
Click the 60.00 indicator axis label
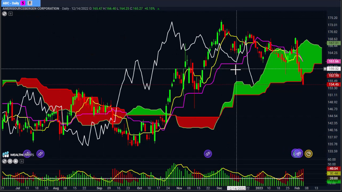click(331, 160)
